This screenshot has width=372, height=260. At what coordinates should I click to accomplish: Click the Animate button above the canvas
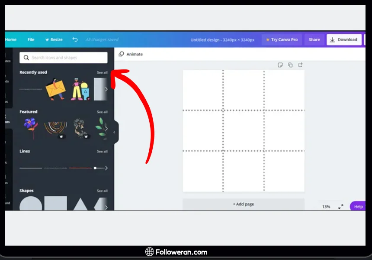(131, 54)
